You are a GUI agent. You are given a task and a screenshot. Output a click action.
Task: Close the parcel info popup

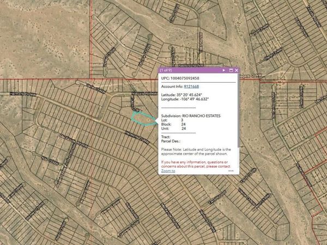[x=237, y=70]
